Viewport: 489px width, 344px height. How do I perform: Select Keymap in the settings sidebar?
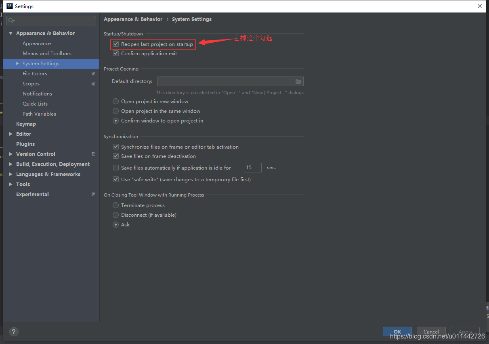tap(26, 124)
